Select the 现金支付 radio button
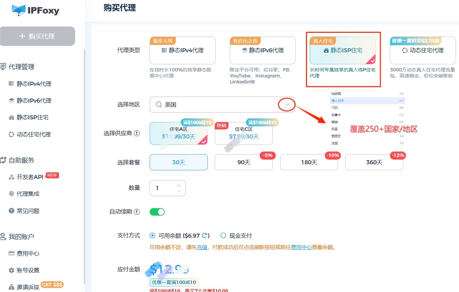 tap(223, 236)
